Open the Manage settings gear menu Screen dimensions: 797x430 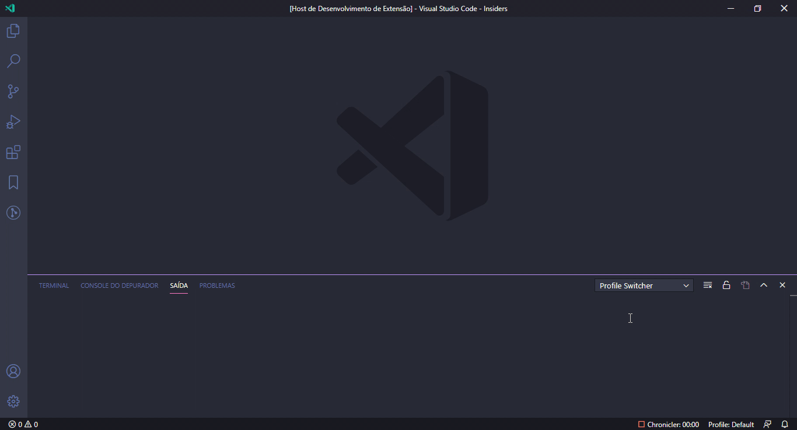[x=13, y=401]
